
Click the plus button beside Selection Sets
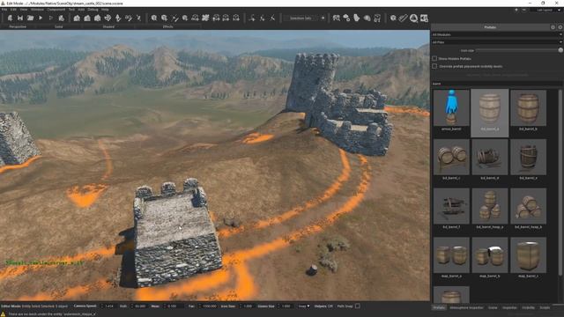323,18
